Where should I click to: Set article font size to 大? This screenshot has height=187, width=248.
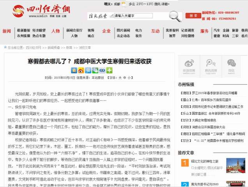tap(120, 78)
